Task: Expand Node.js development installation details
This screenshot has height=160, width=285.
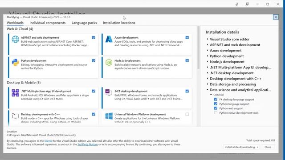Action: [208, 61]
